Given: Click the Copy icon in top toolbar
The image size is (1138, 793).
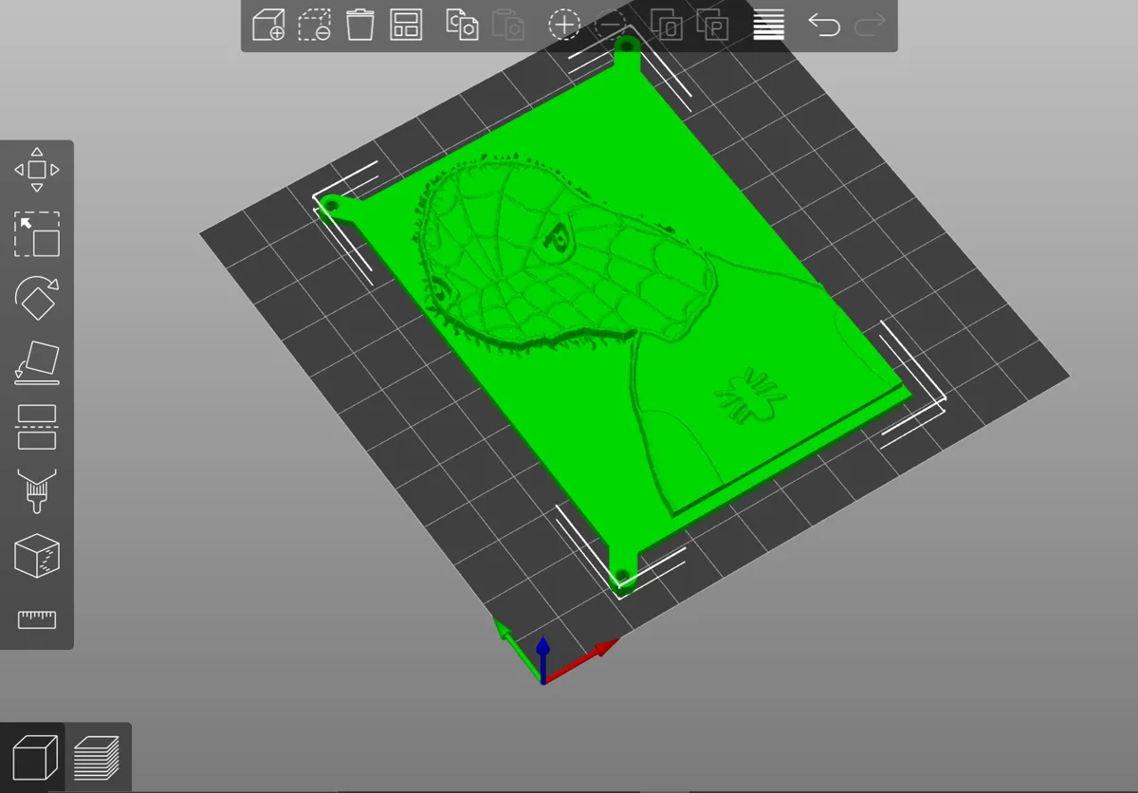Looking at the screenshot, I should point(462,25).
